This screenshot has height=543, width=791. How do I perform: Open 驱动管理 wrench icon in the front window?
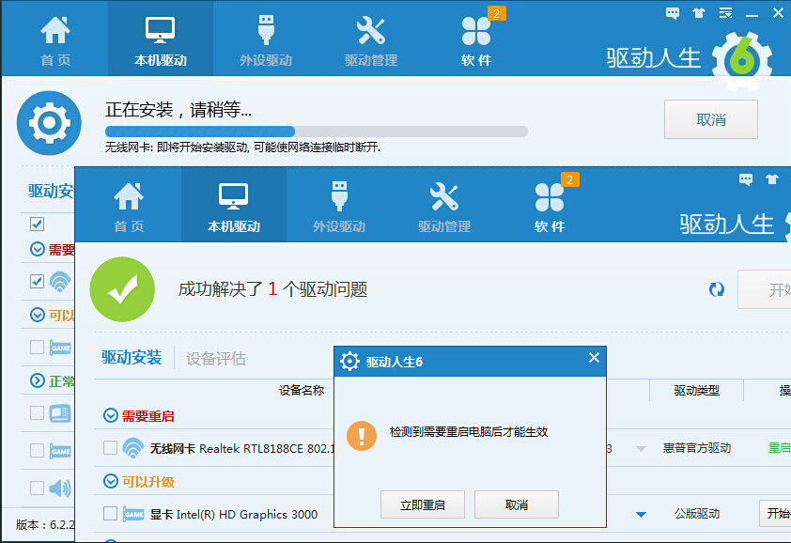tap(443, 197)
